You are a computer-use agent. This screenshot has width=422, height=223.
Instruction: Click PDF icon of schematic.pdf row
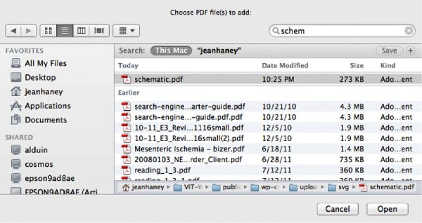126,79
